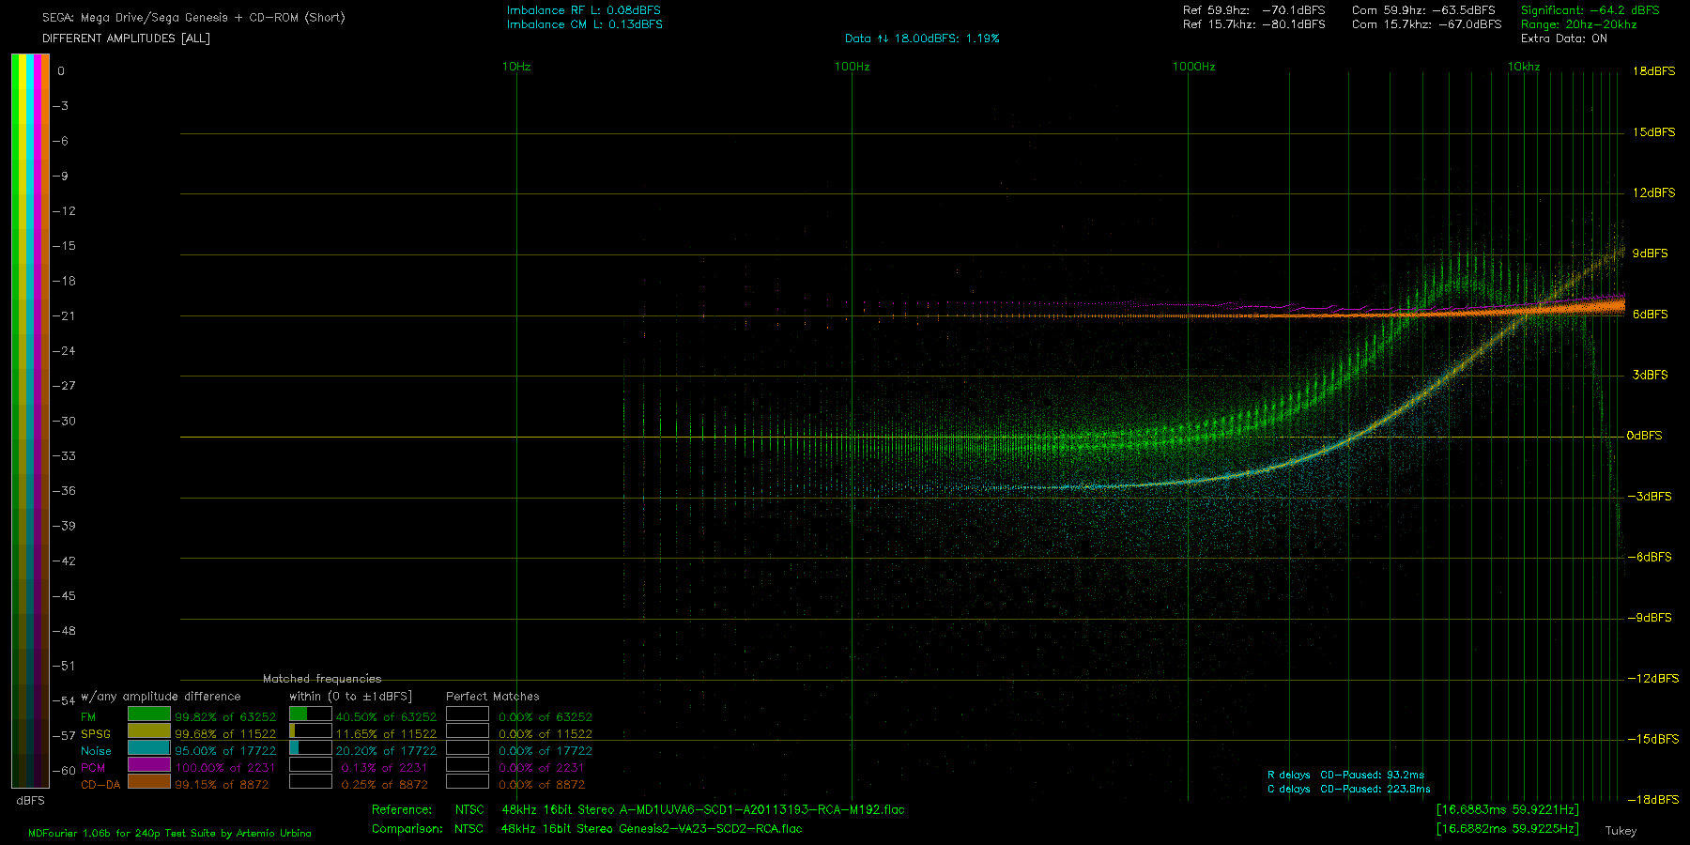This screenshot has height=845, width=1690.
Task: Click the '0dBFS' center axis label
Action: [1645, 436]
